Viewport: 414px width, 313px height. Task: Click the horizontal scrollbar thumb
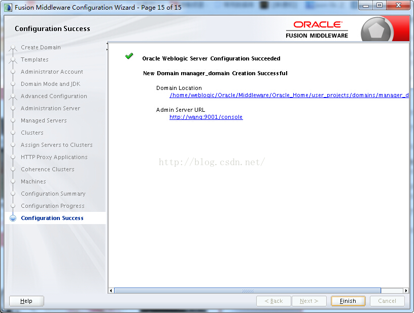(x=248, y=291)
